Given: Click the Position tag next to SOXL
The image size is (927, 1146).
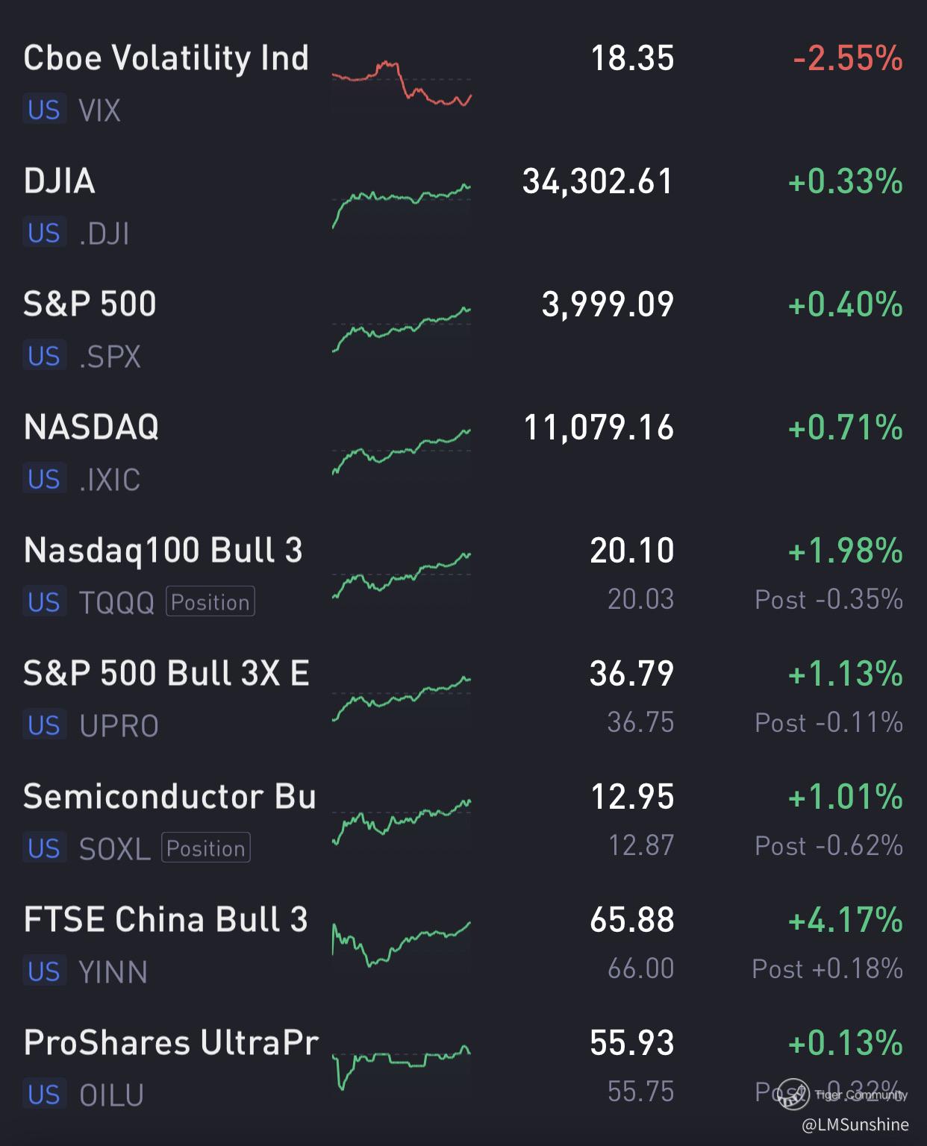Looking at the screenshot, I should (x=206, y=848).
